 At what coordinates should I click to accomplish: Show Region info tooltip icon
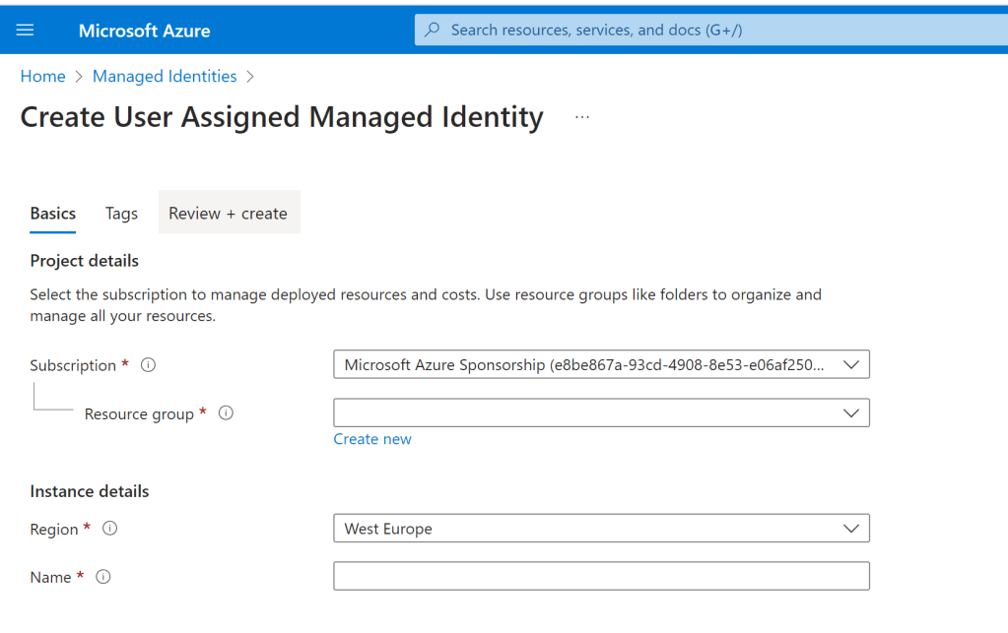click(x=110, y=529)
